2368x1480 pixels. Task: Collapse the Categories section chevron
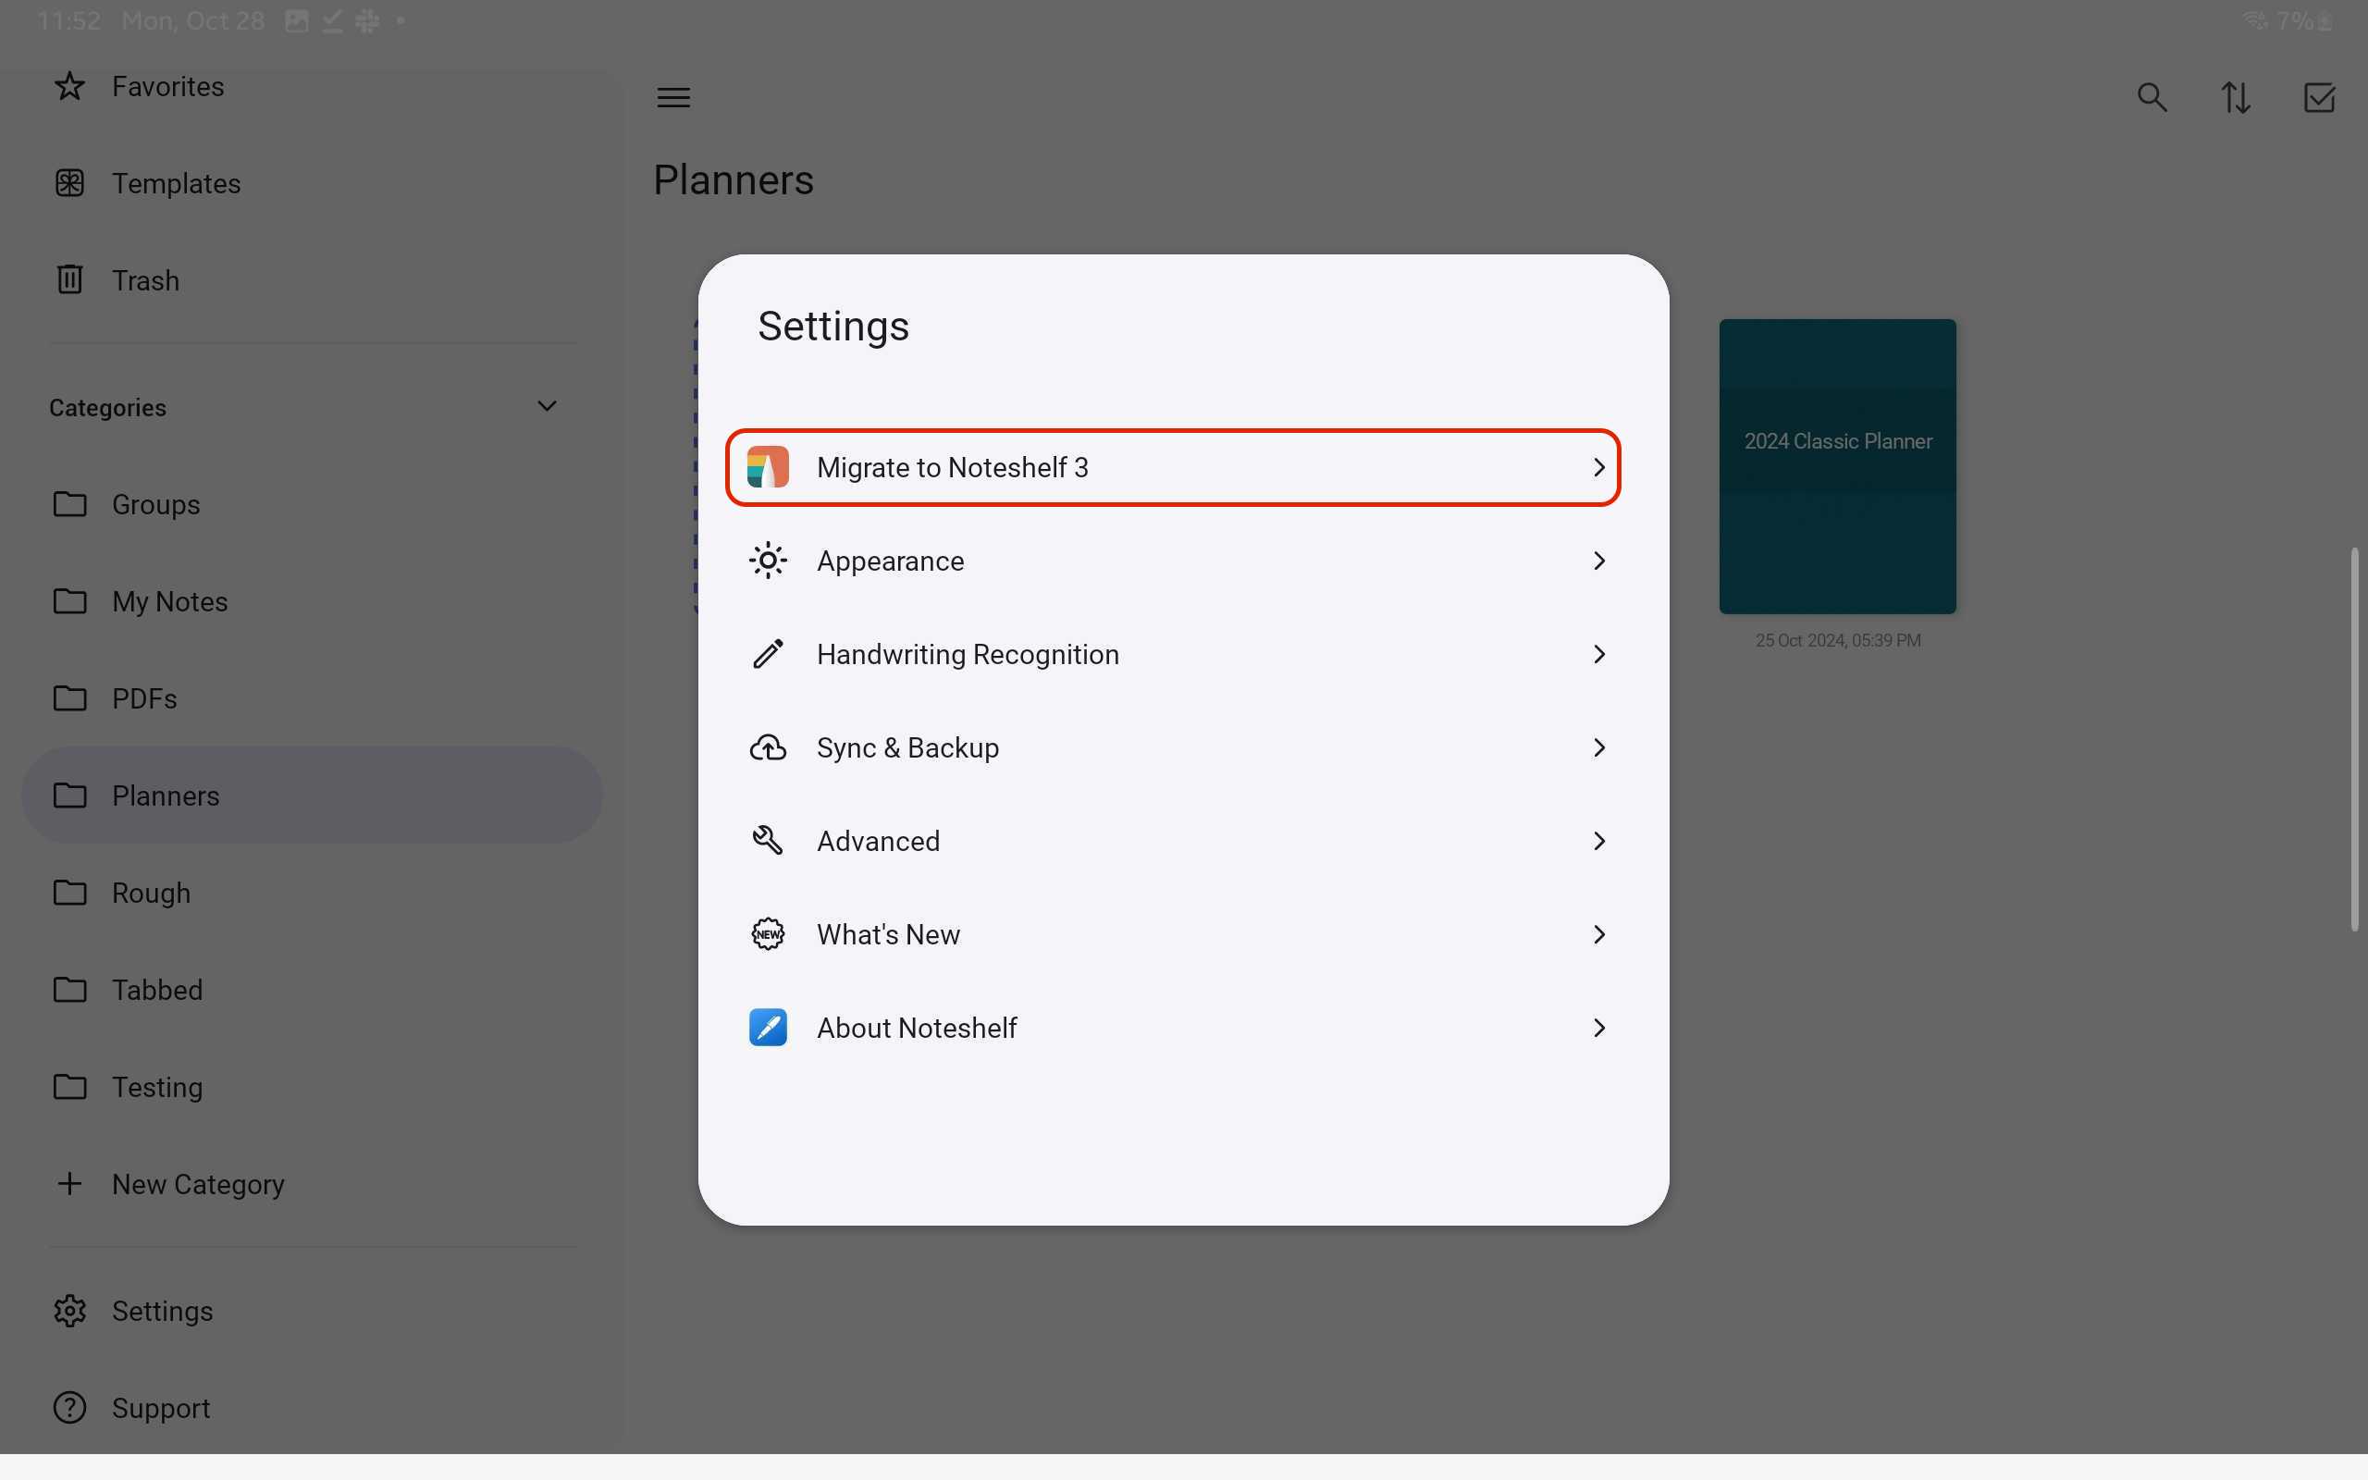point(547,406)
